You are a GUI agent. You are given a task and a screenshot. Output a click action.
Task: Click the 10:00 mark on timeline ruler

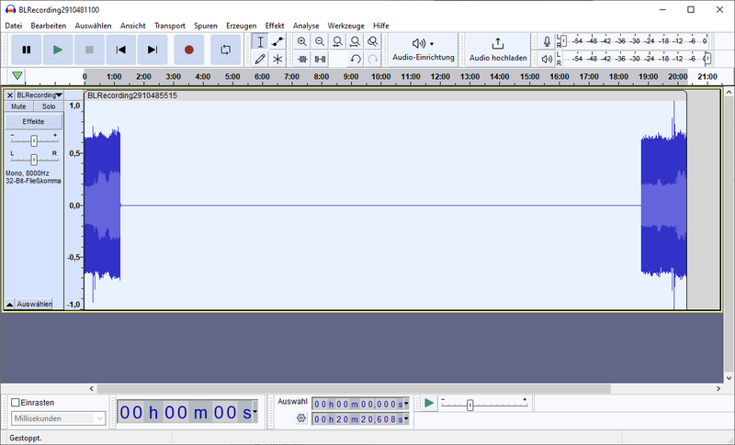[x=380, y=76]
